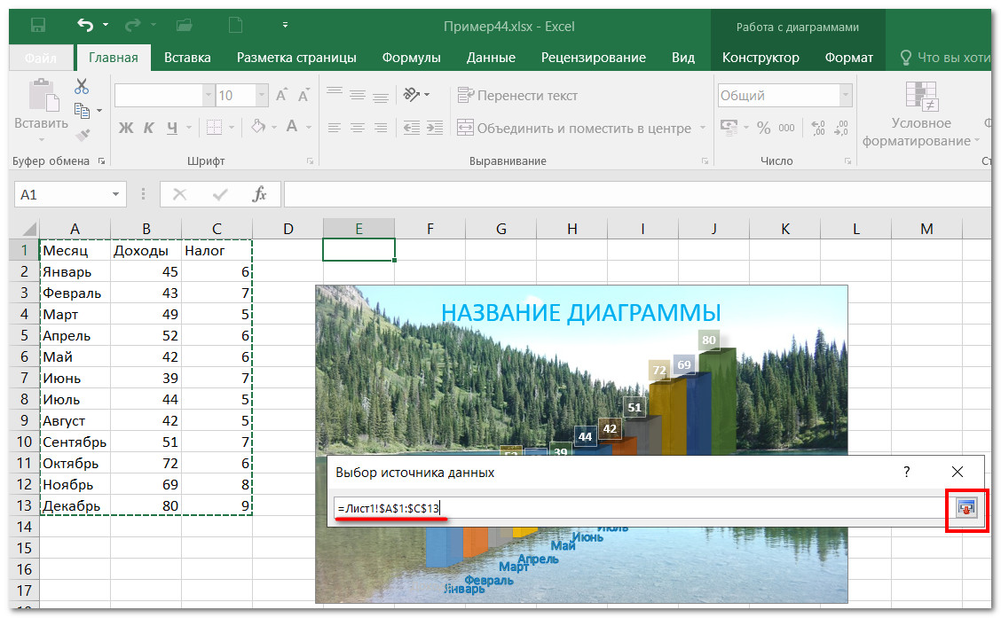Click the percent style icon
Screen dimensions: 1001x618
click(x=763, y=128)
